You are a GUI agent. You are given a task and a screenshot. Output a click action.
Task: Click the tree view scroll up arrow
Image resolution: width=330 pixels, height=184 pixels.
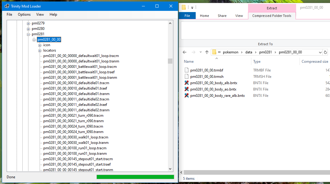click(170, 23)
